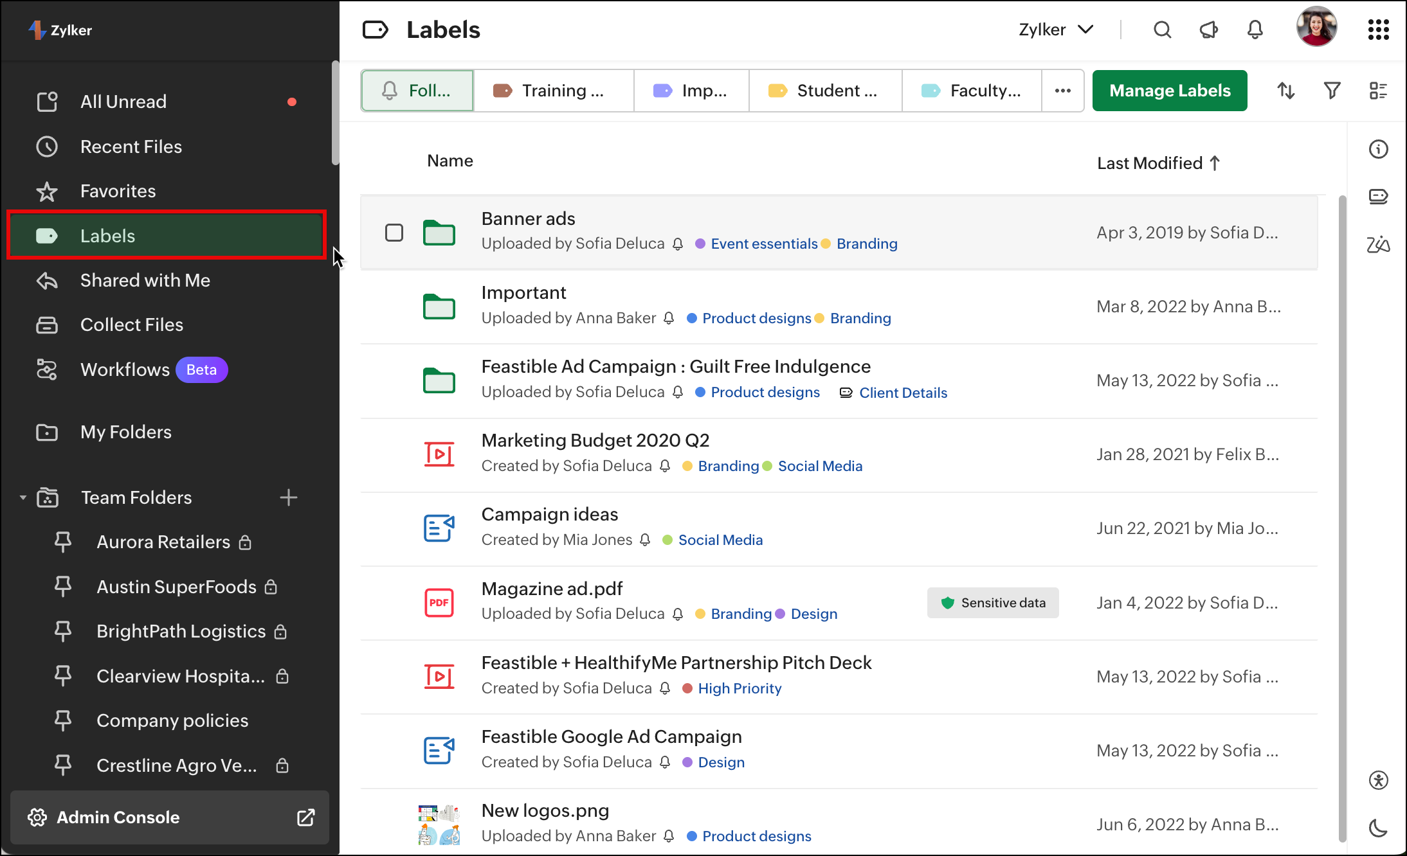Viewport: 1407px width, 856px height.
Task: Open the filter funnel icon
Action: point(1332,91)
